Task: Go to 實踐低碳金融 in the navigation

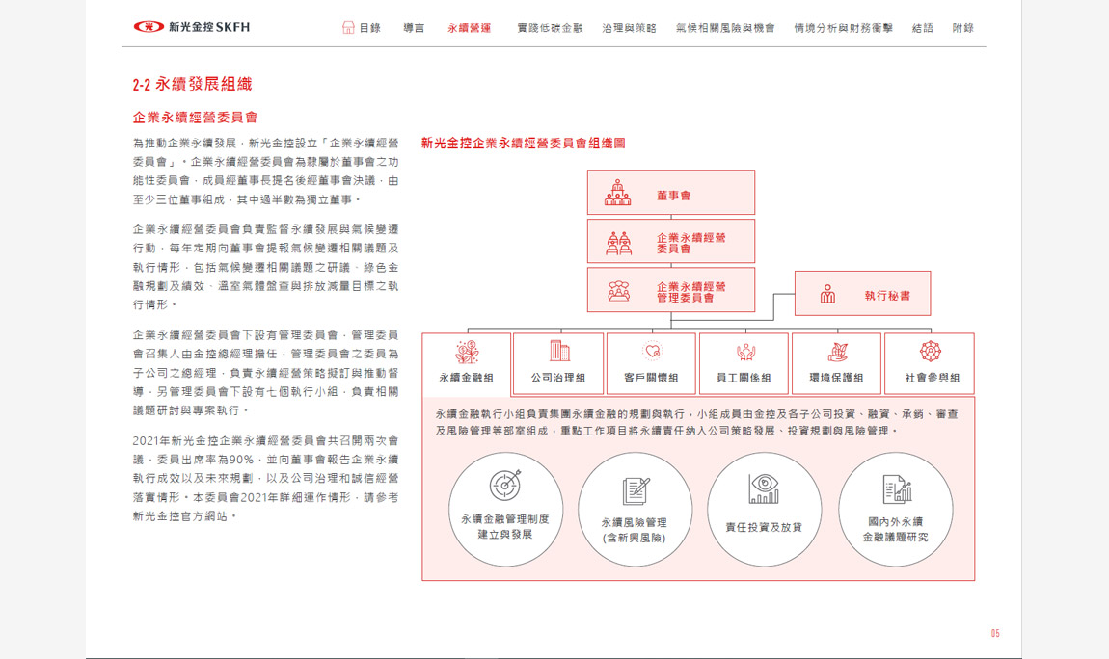Action: point(550,28)
